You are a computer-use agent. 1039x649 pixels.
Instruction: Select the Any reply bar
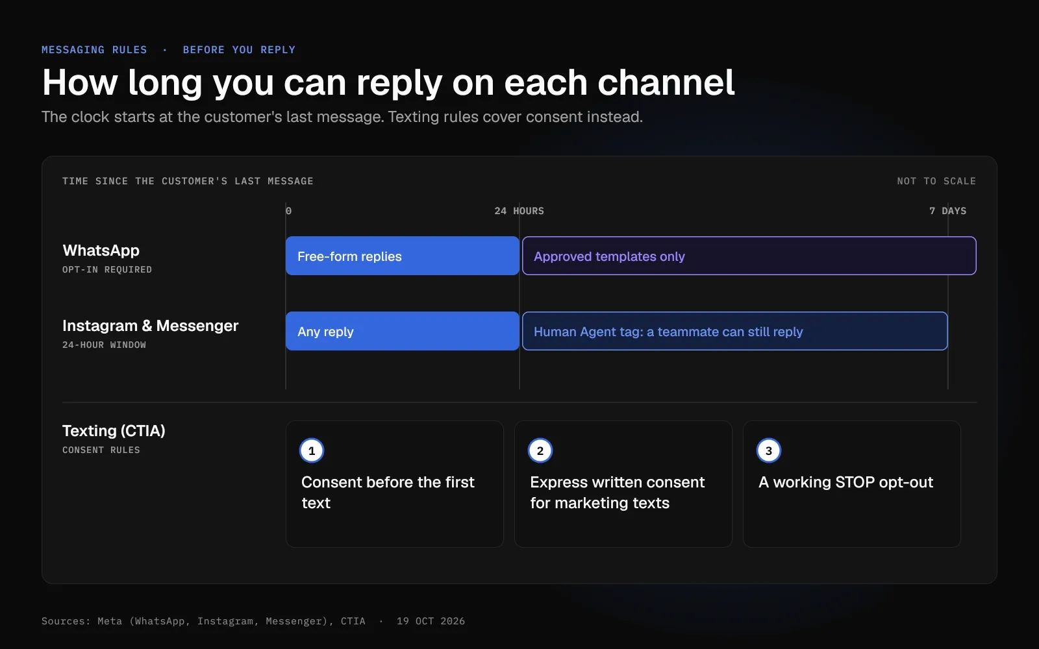coord(403,331)
